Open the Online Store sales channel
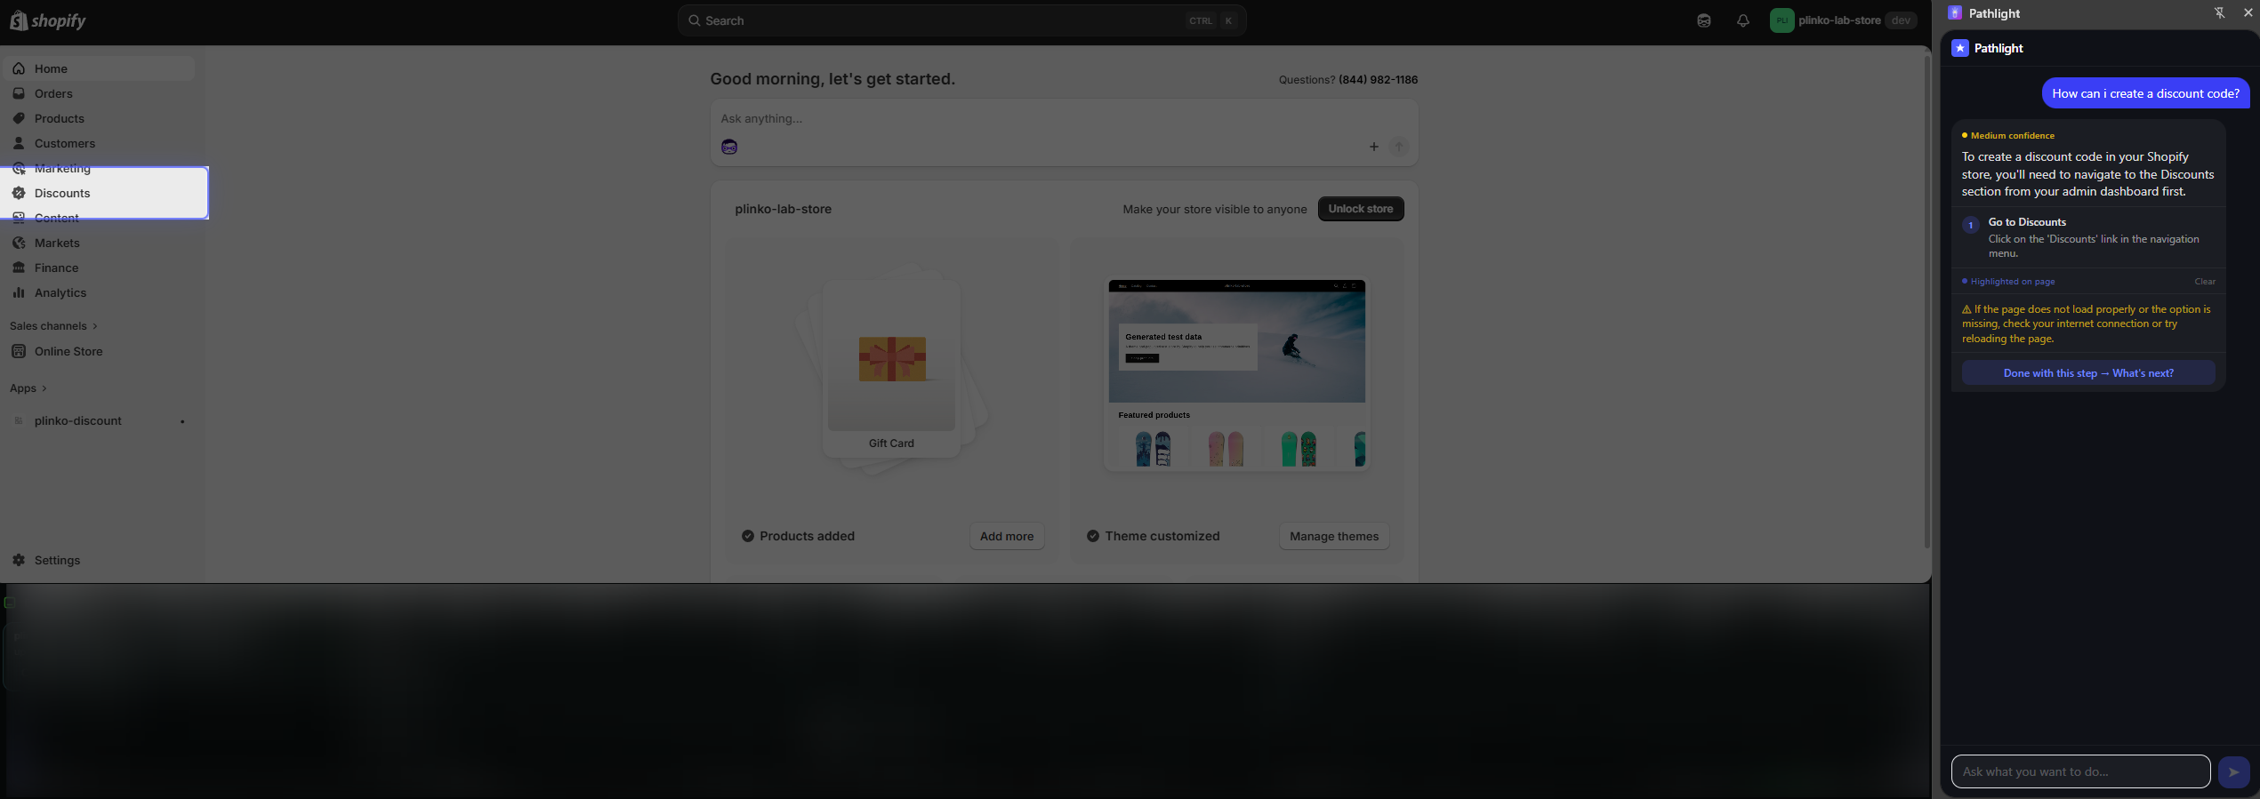Viewport: 2260px width, 799px height. [x=99, y=351]
